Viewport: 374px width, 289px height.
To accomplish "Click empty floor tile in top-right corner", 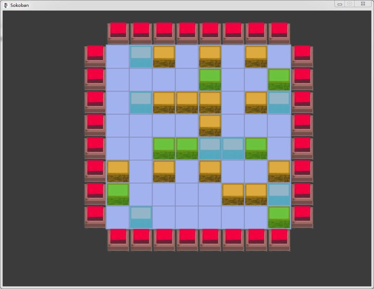I will pos(279,57).
